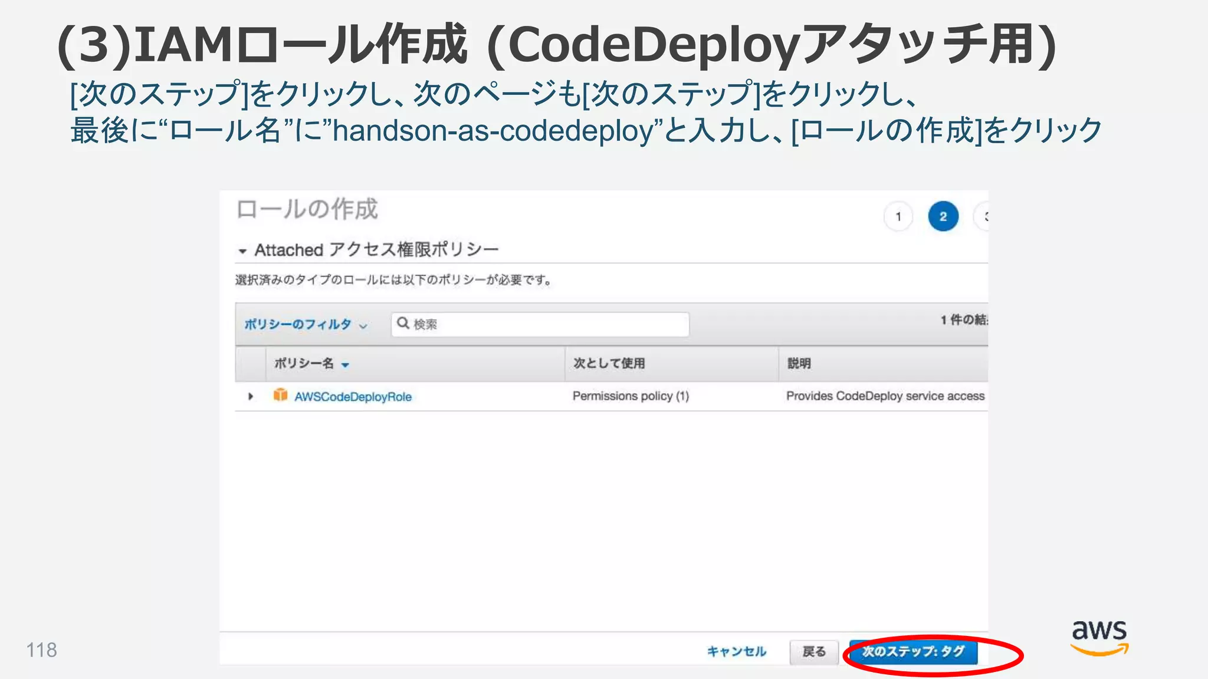Viewport: 1208px width, 679px height.
Task: Click the orange policy box icon
Action: pyautogui.click(x=280, y=395)
